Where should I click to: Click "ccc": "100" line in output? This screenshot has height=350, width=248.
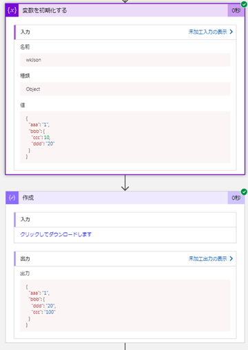tap(43, 312)
